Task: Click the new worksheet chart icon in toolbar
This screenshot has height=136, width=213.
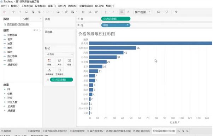Action: tap(58, 12)
